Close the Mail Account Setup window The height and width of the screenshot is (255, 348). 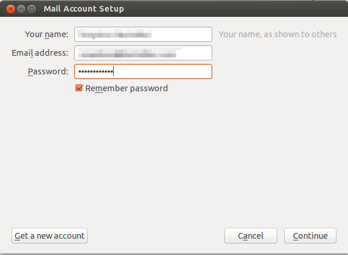[x=10, y=9]
